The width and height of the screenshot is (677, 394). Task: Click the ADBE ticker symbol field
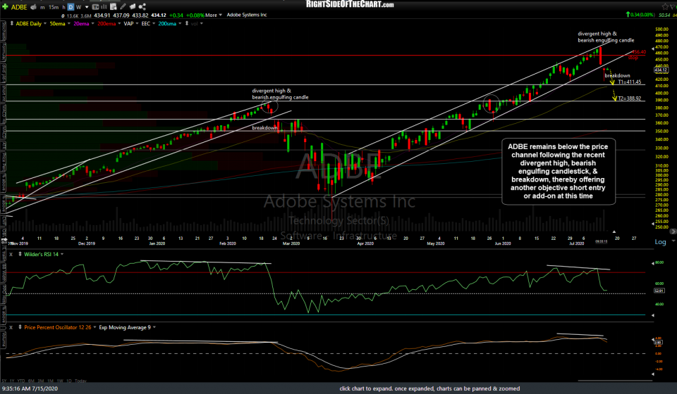coord(19,7)
